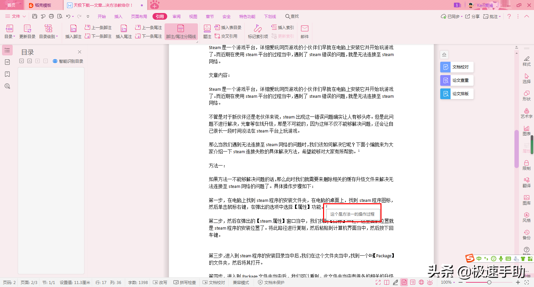
Task: Switch to 页面布局 (Page Layout) ribbon tab
Action: pos(139,17)
